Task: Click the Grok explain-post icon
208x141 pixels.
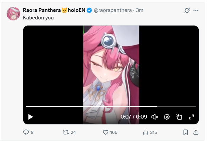Action: point(187,10)
